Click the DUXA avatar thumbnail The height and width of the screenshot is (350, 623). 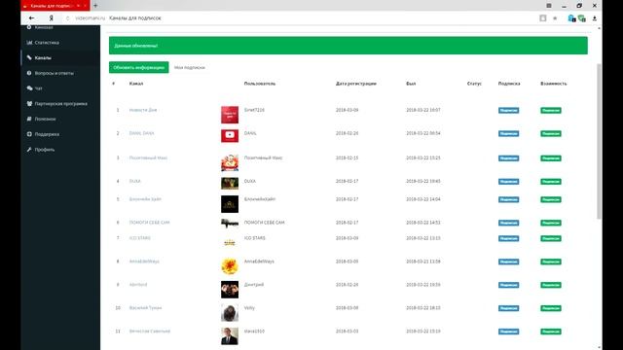pos(230,184)
